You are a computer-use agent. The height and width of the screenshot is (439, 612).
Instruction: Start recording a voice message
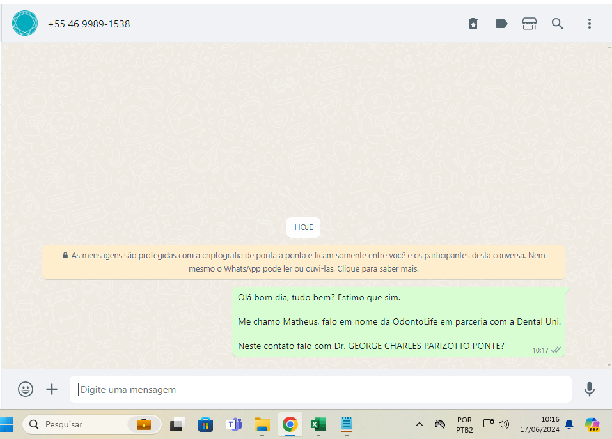coord(590,389)
